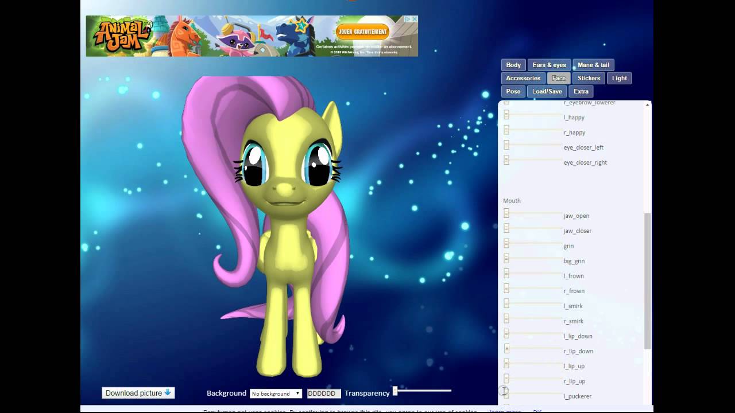Select the Accessories tab
This screenshot has height=413, width=735.
[523, 78]
